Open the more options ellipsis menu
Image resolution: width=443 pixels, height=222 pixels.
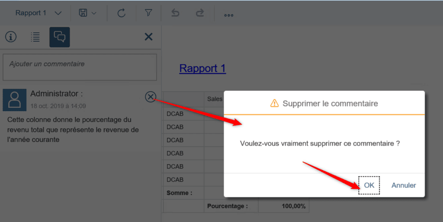(228, 15)
